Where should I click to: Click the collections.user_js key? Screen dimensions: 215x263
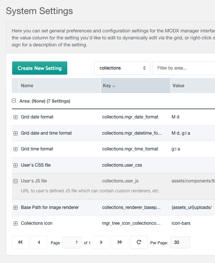[x=120, y=181]
